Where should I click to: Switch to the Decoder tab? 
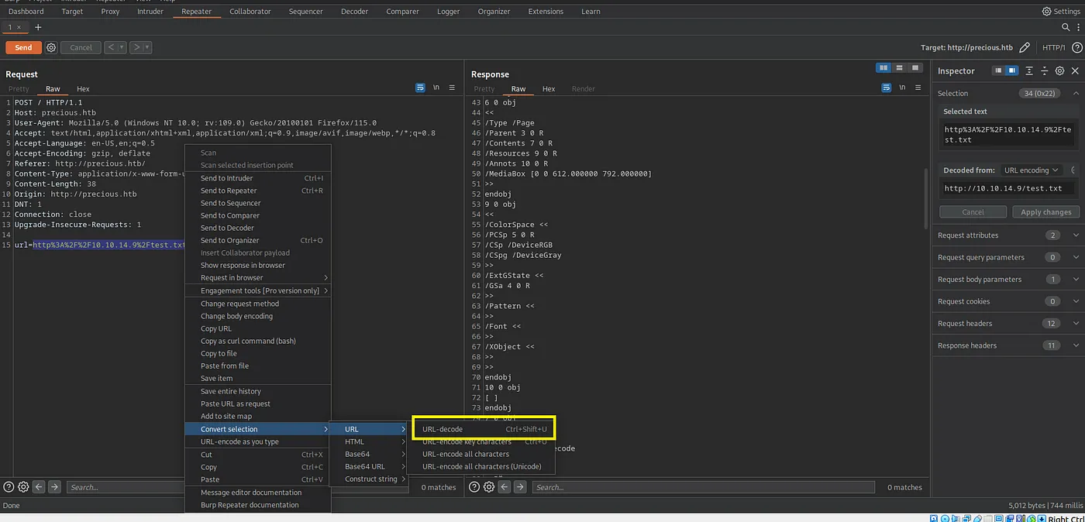click(x=354, y=12)
